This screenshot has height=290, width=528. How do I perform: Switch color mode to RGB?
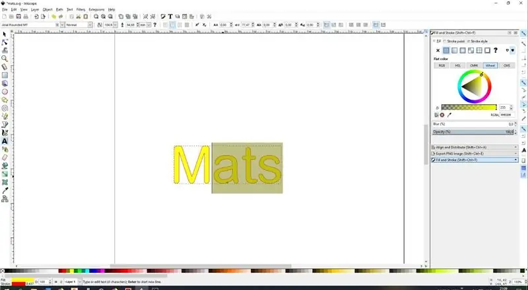pyautogui.click(x=442, y=66)
